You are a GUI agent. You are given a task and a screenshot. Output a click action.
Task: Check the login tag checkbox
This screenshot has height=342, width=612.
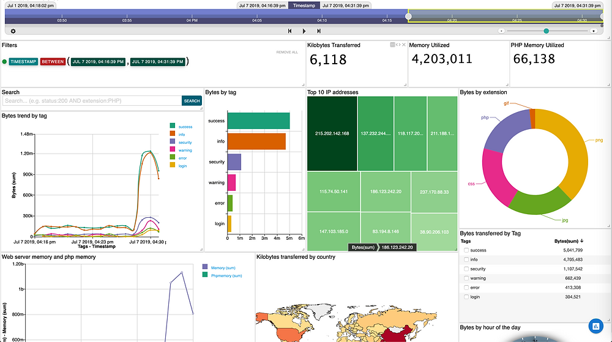point(466,297)
